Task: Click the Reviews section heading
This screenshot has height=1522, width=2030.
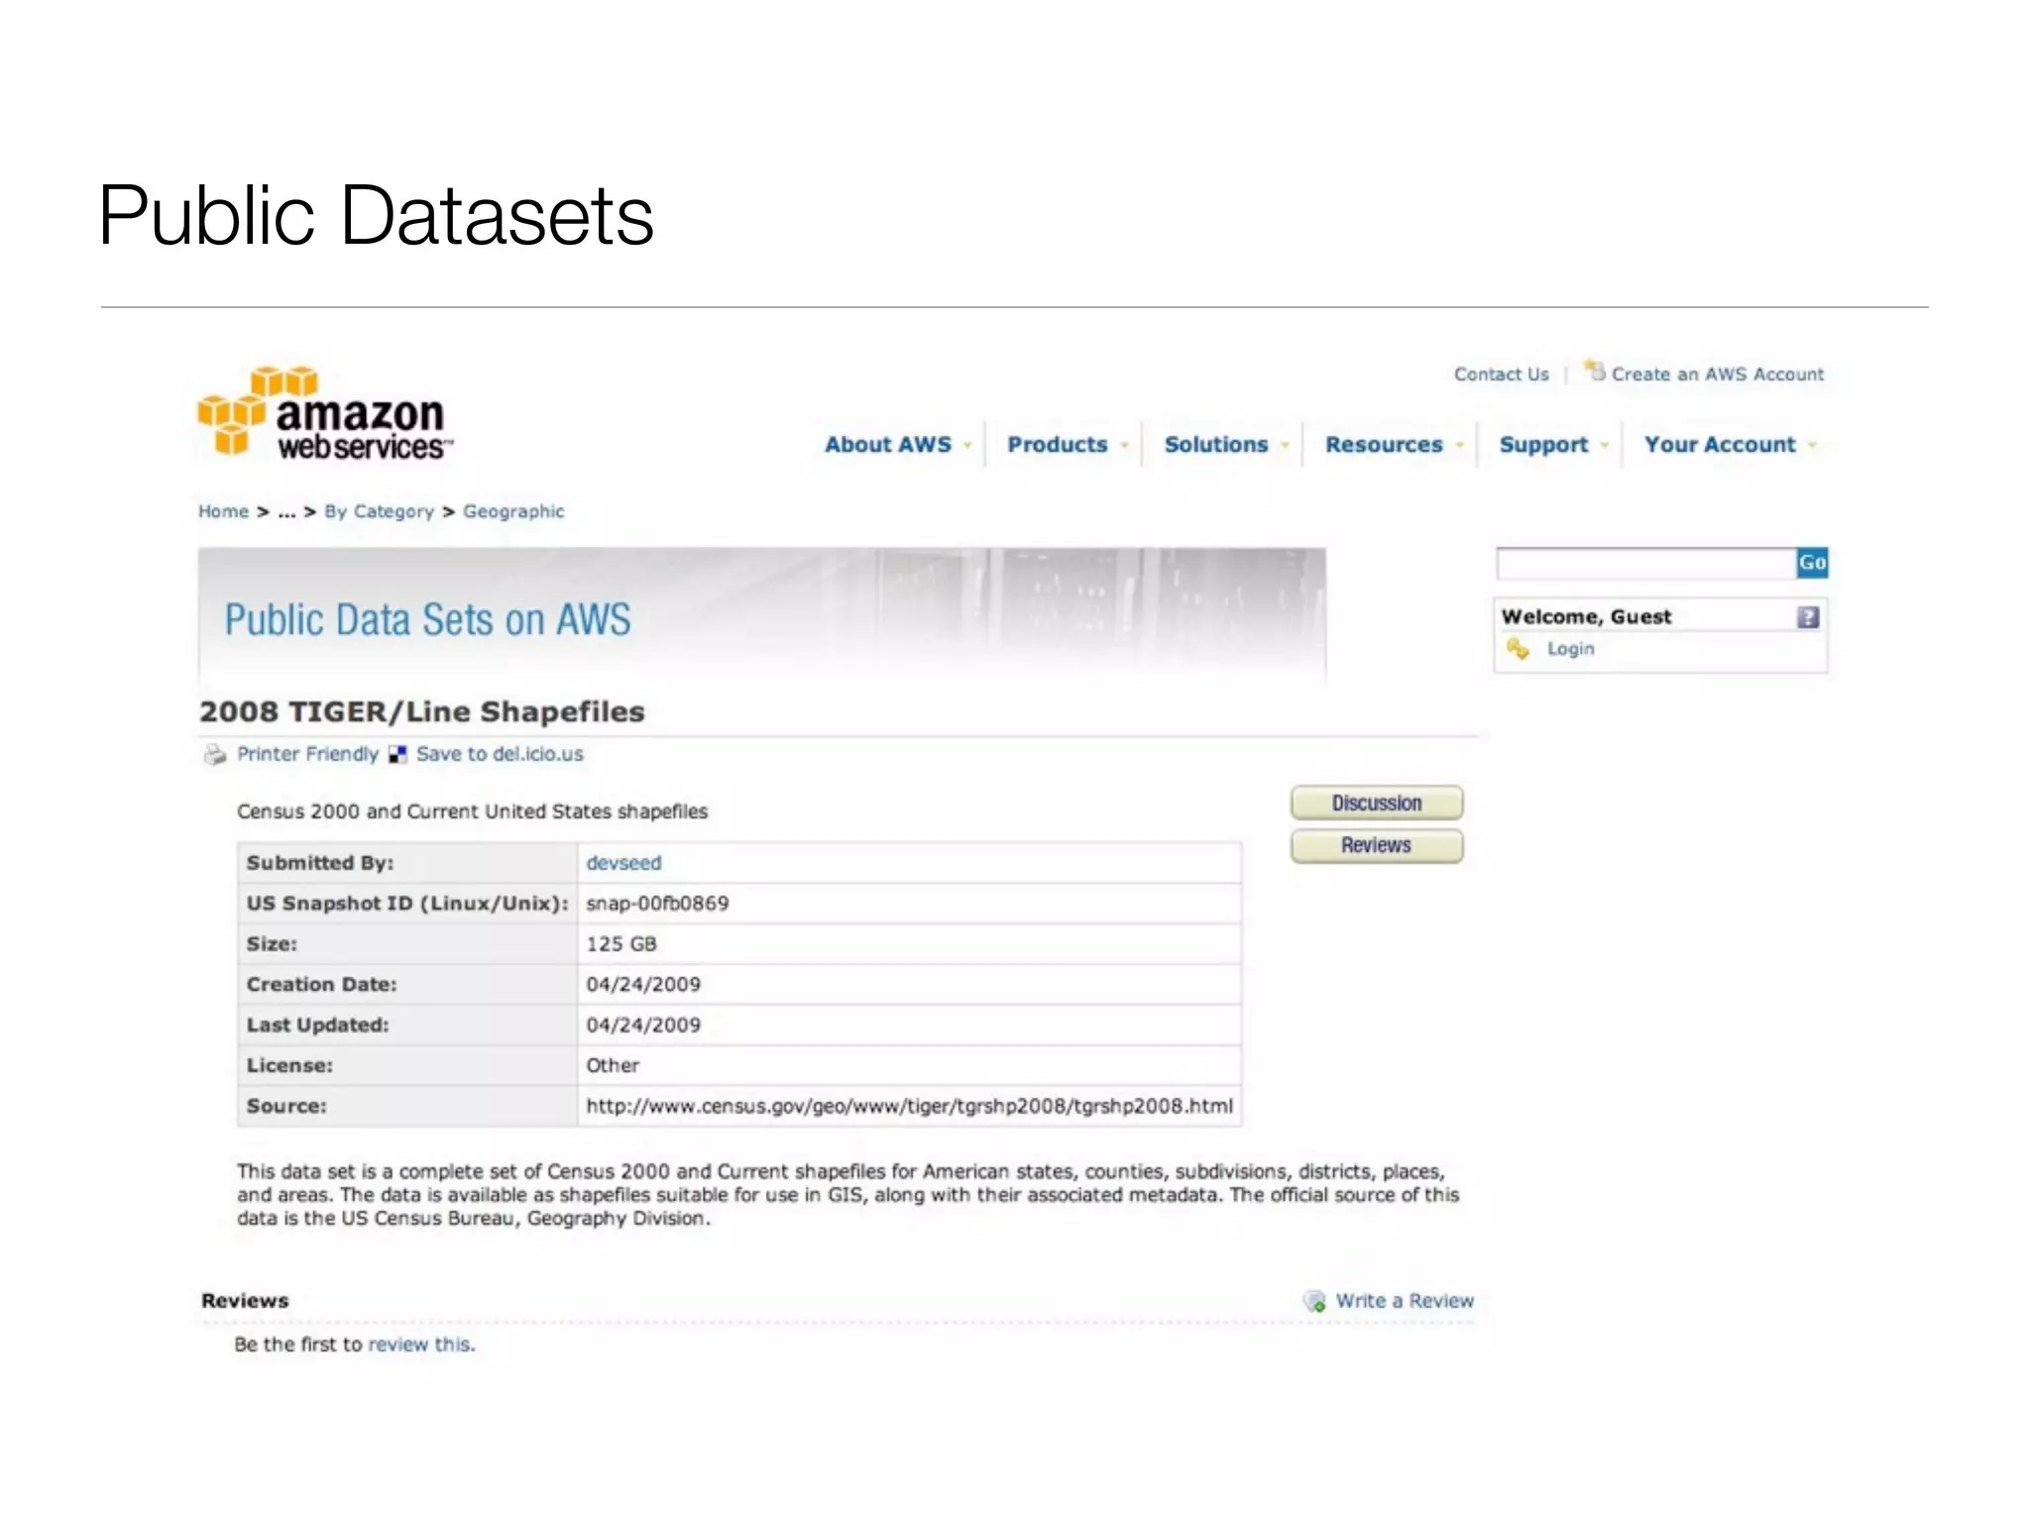Action: 245,1301
